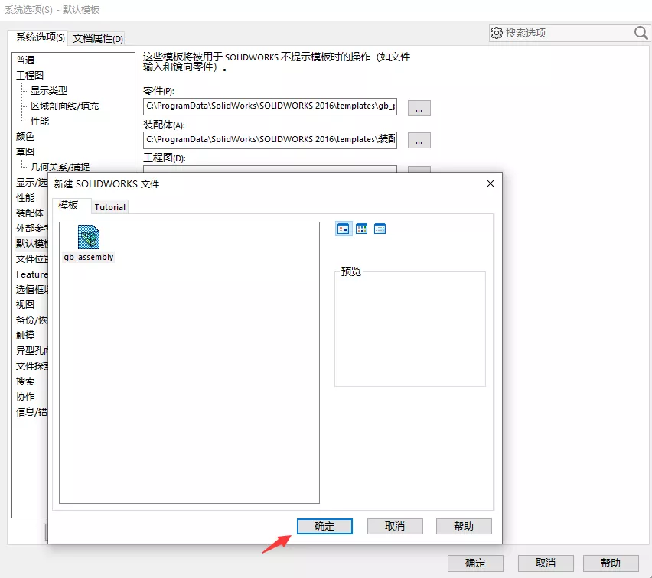Select 触摸 in options tree
Screen dimensions: 652x578
(25, 336)
